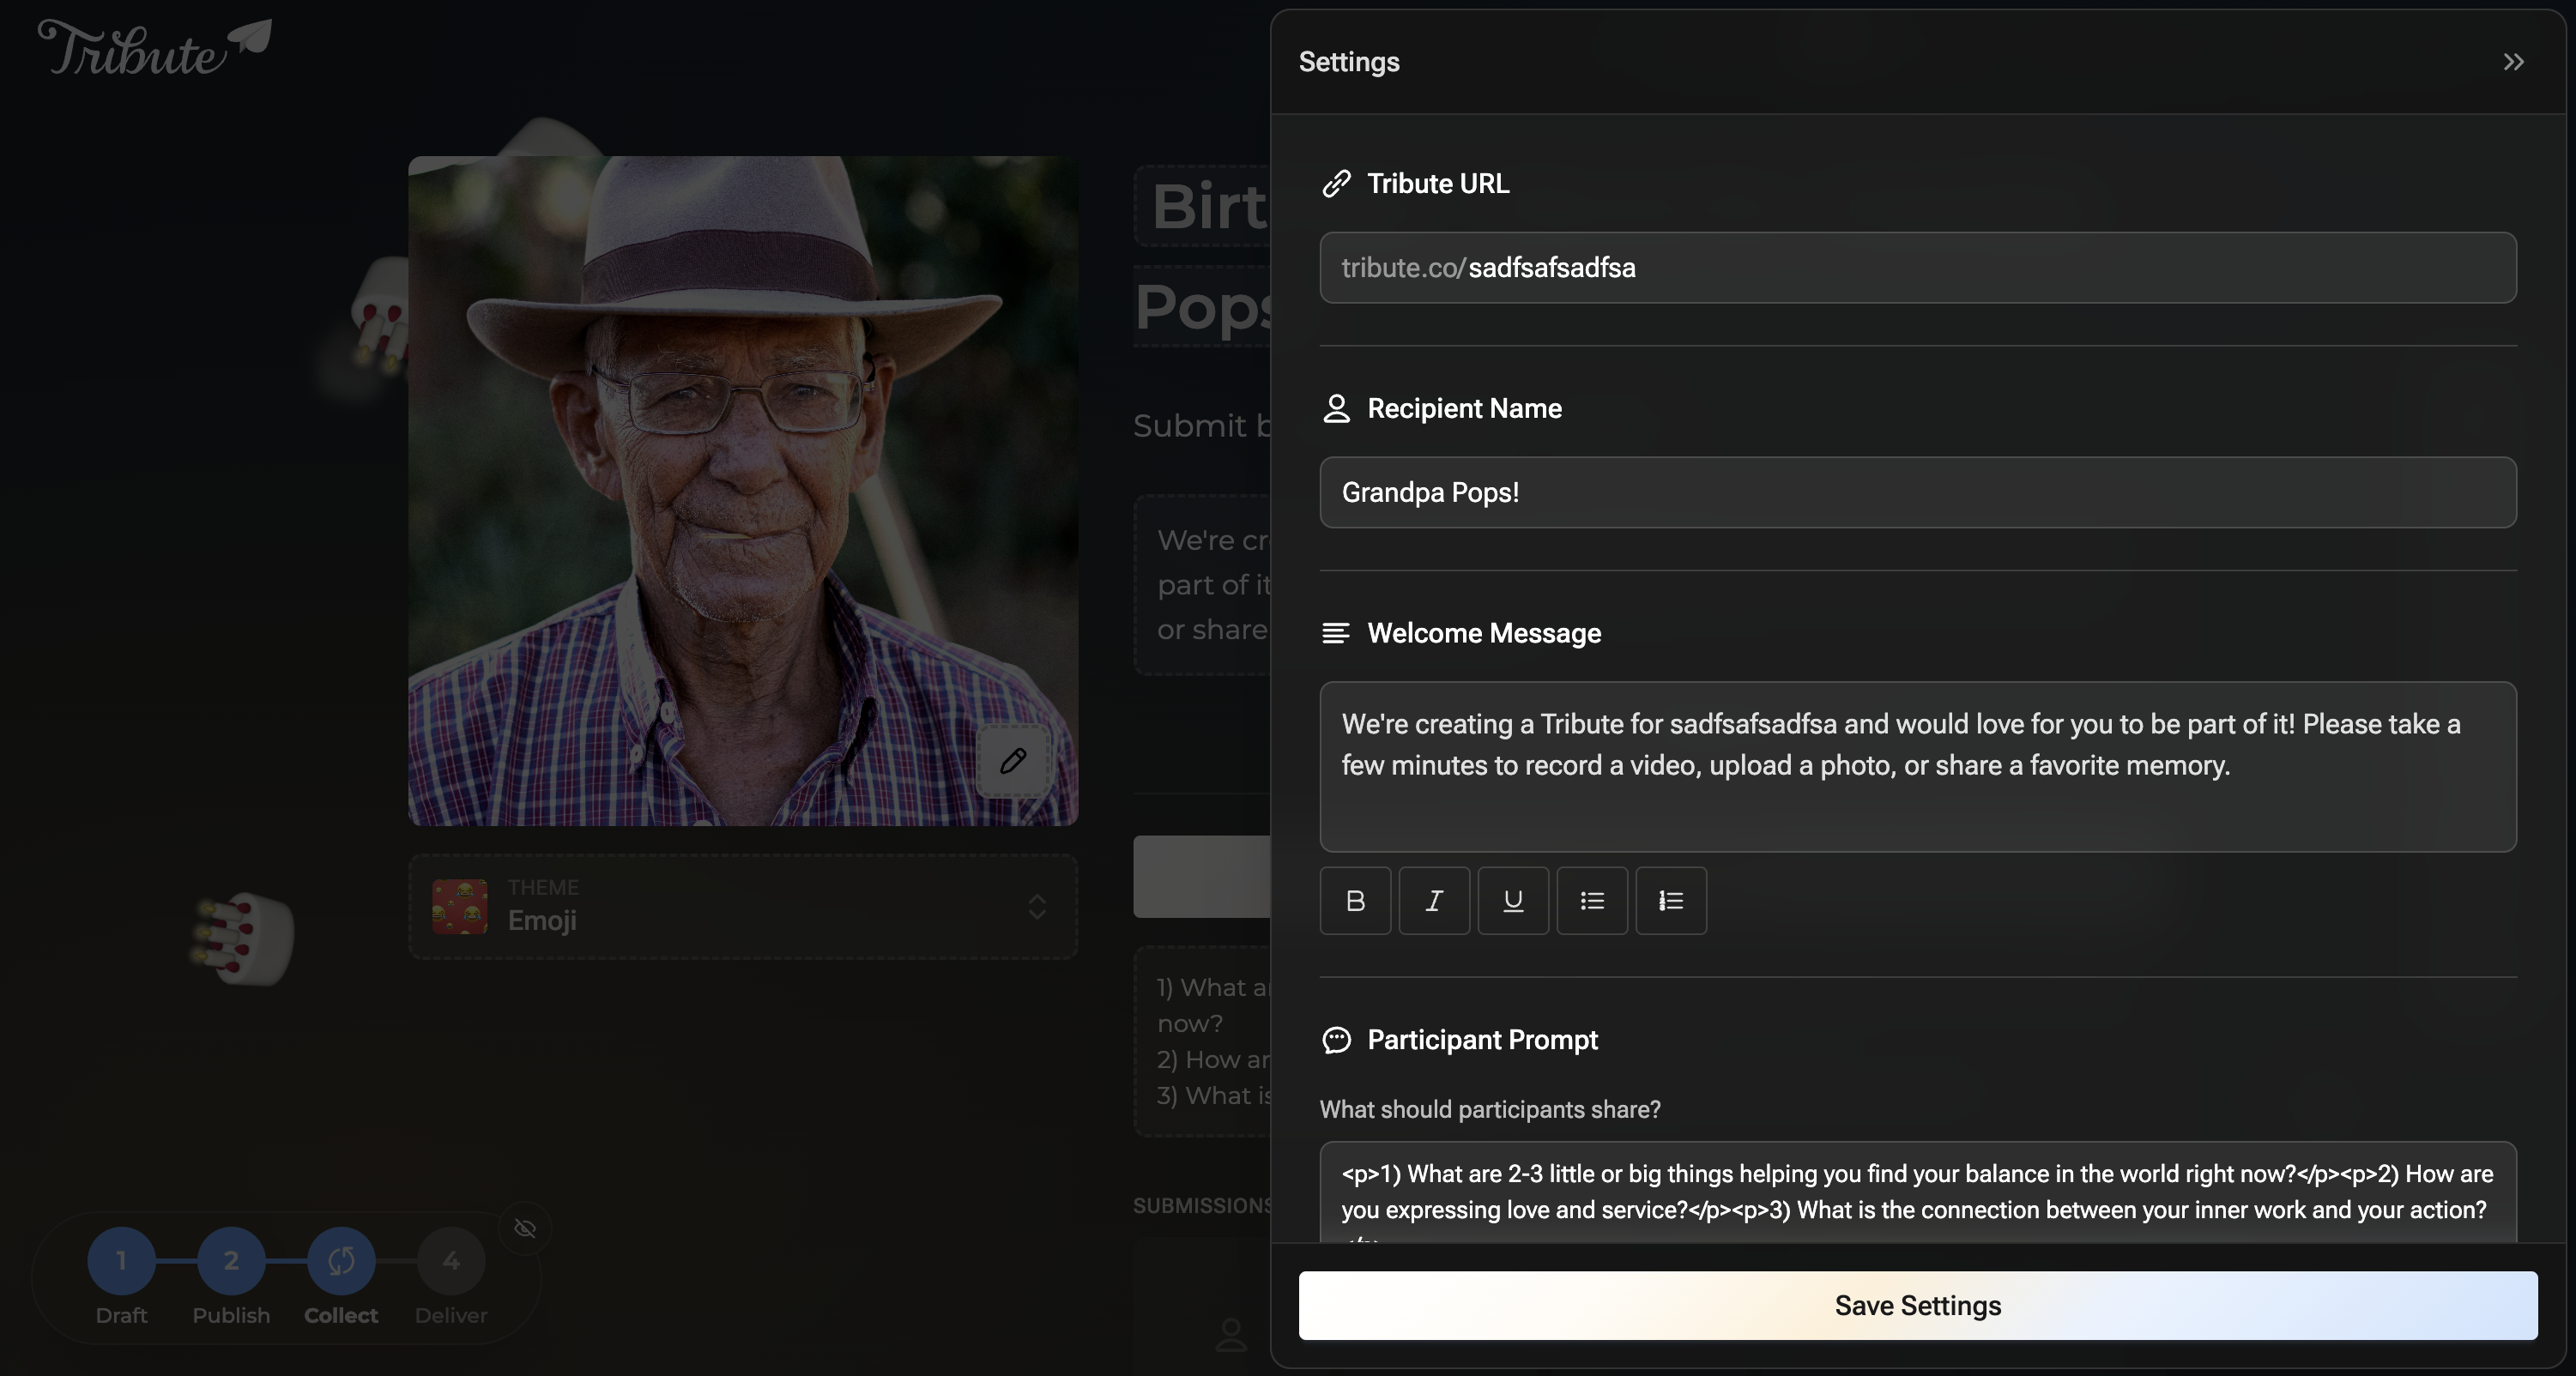2576x1376 pixels.
Task: Click the Save Settings button
Action: (1917, 1305)
